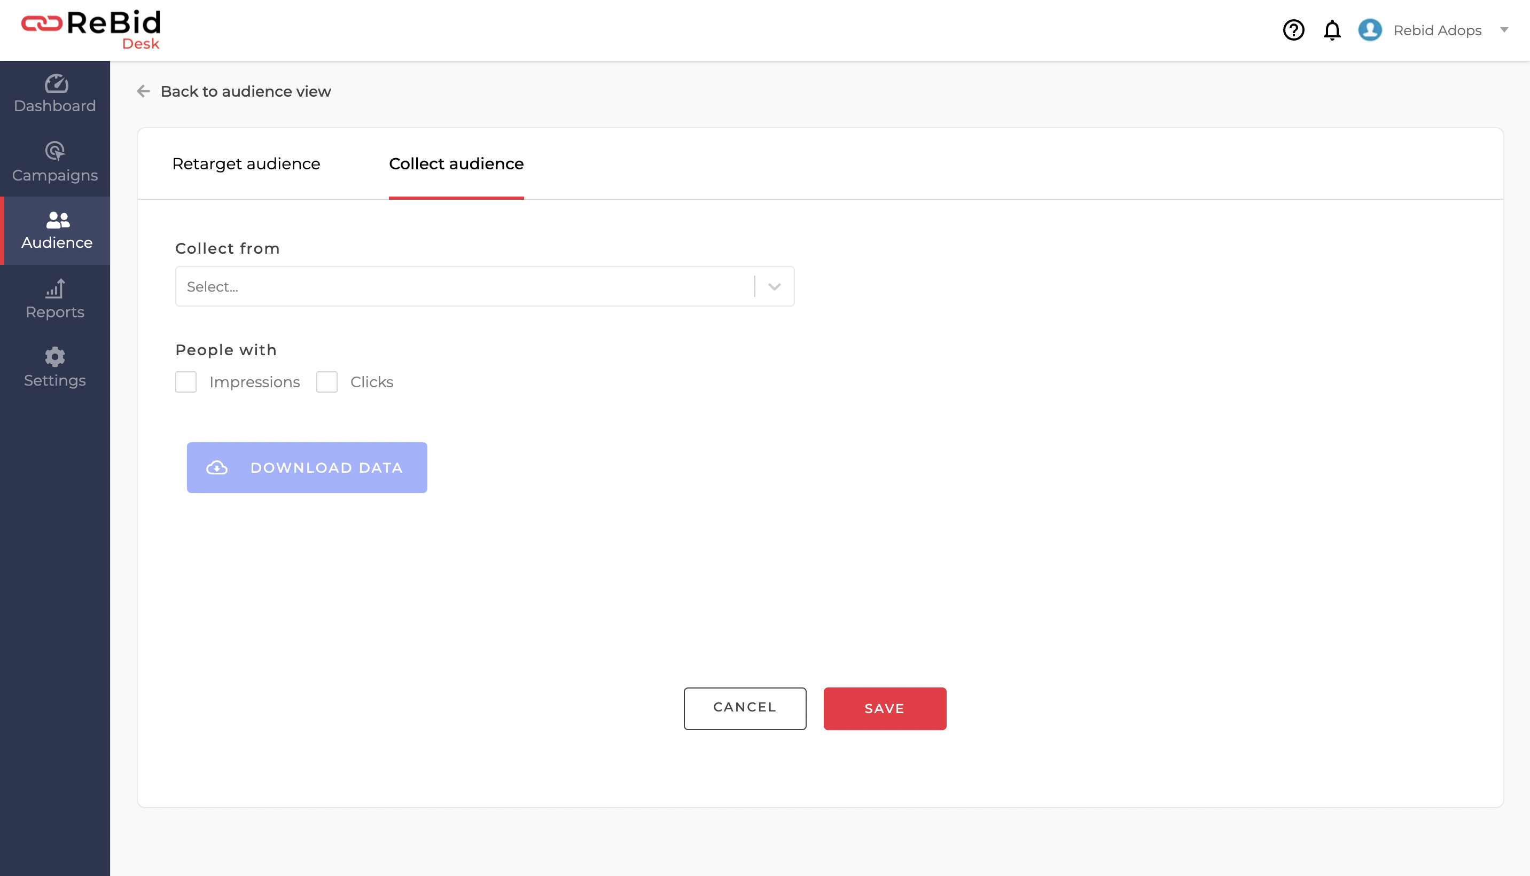Click the Dashboard label in sidebar

(x=54, y=106)
